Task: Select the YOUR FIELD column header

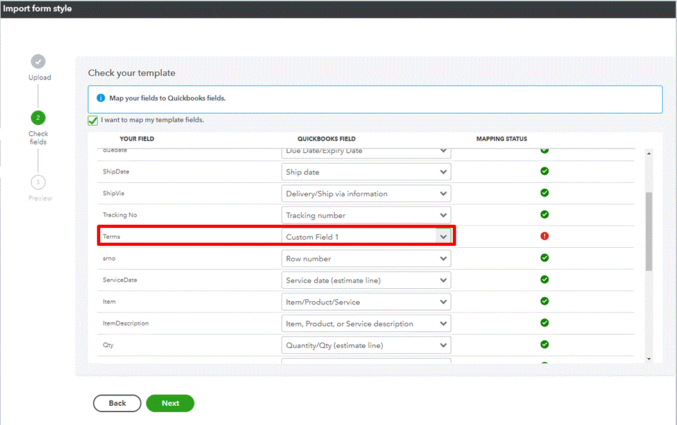Action: [137, 138]
